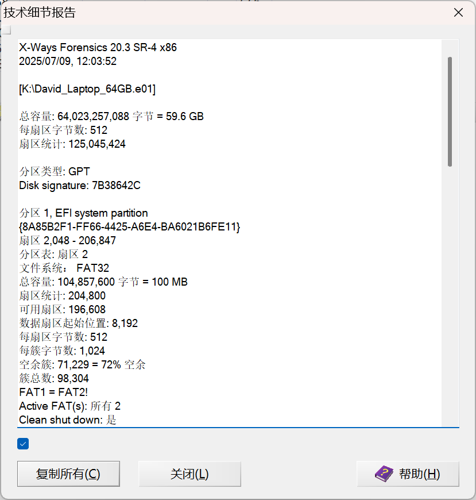Click the line '扇区统计: 204,800'
The height and width of the screenshot is (500, 476).
62,295
